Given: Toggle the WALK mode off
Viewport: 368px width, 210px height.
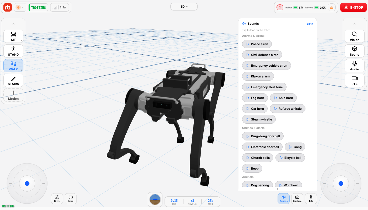Looking at the screenshot, I should coord(13,66).
